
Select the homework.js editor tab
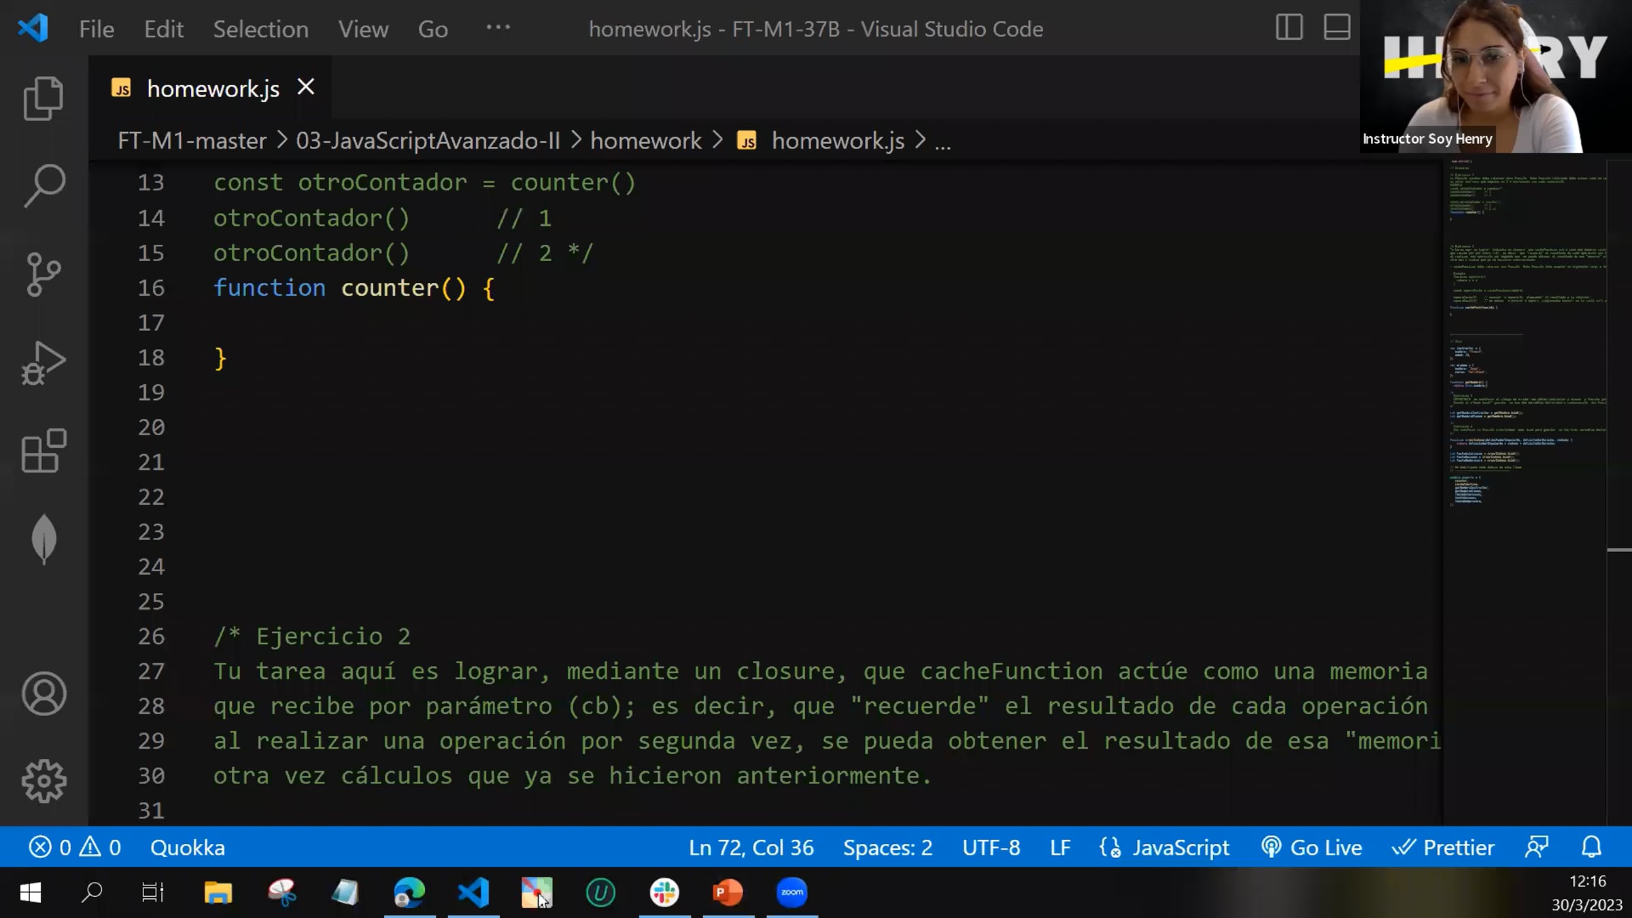(212, 88)
